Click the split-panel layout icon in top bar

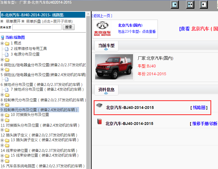pos(190,4)
